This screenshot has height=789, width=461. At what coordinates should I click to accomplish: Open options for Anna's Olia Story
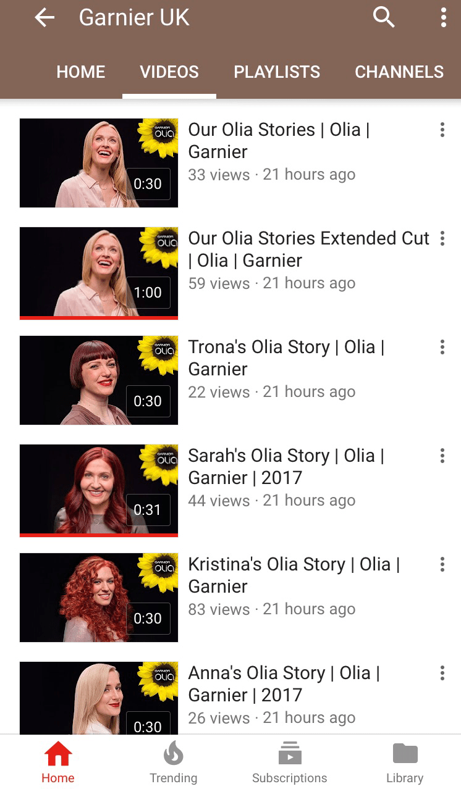(x=442, y=673)
